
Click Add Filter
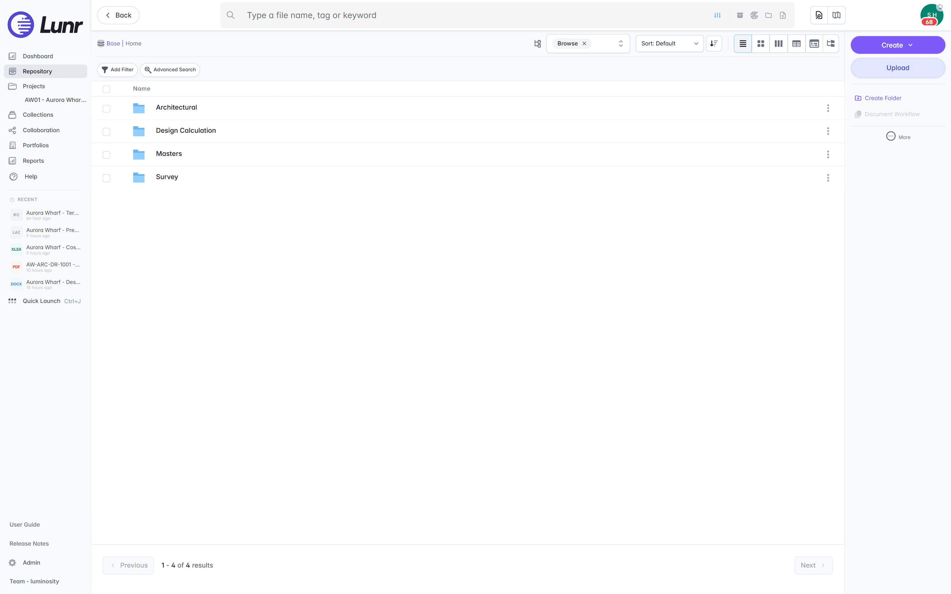[x=117, y=69]
